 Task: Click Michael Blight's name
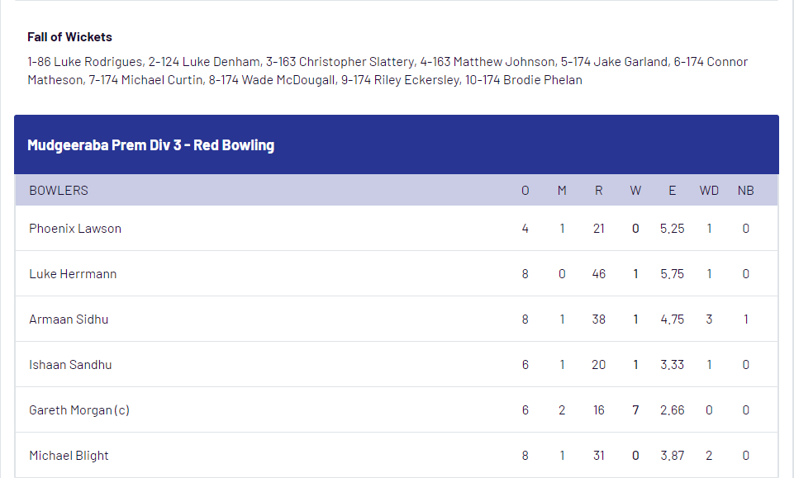click(x=69, y=456)
